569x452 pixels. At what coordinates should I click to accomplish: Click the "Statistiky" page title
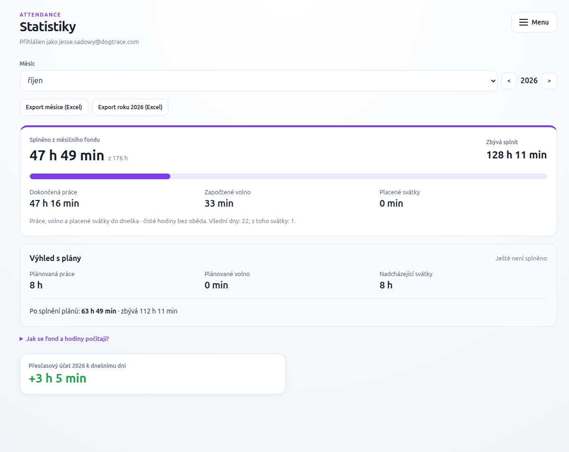(48, 27)
